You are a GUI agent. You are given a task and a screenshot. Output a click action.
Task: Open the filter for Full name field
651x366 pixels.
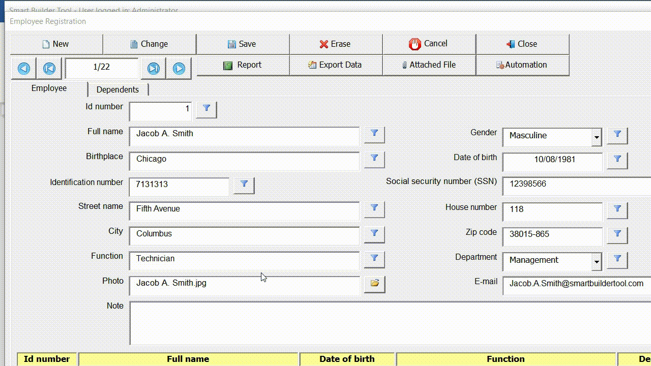pos(374,134)
